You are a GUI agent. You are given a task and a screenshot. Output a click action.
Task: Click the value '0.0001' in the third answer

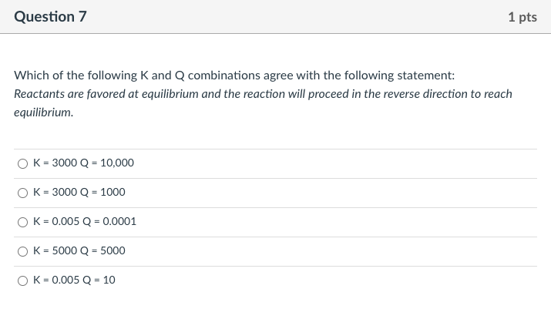[119, 221]
